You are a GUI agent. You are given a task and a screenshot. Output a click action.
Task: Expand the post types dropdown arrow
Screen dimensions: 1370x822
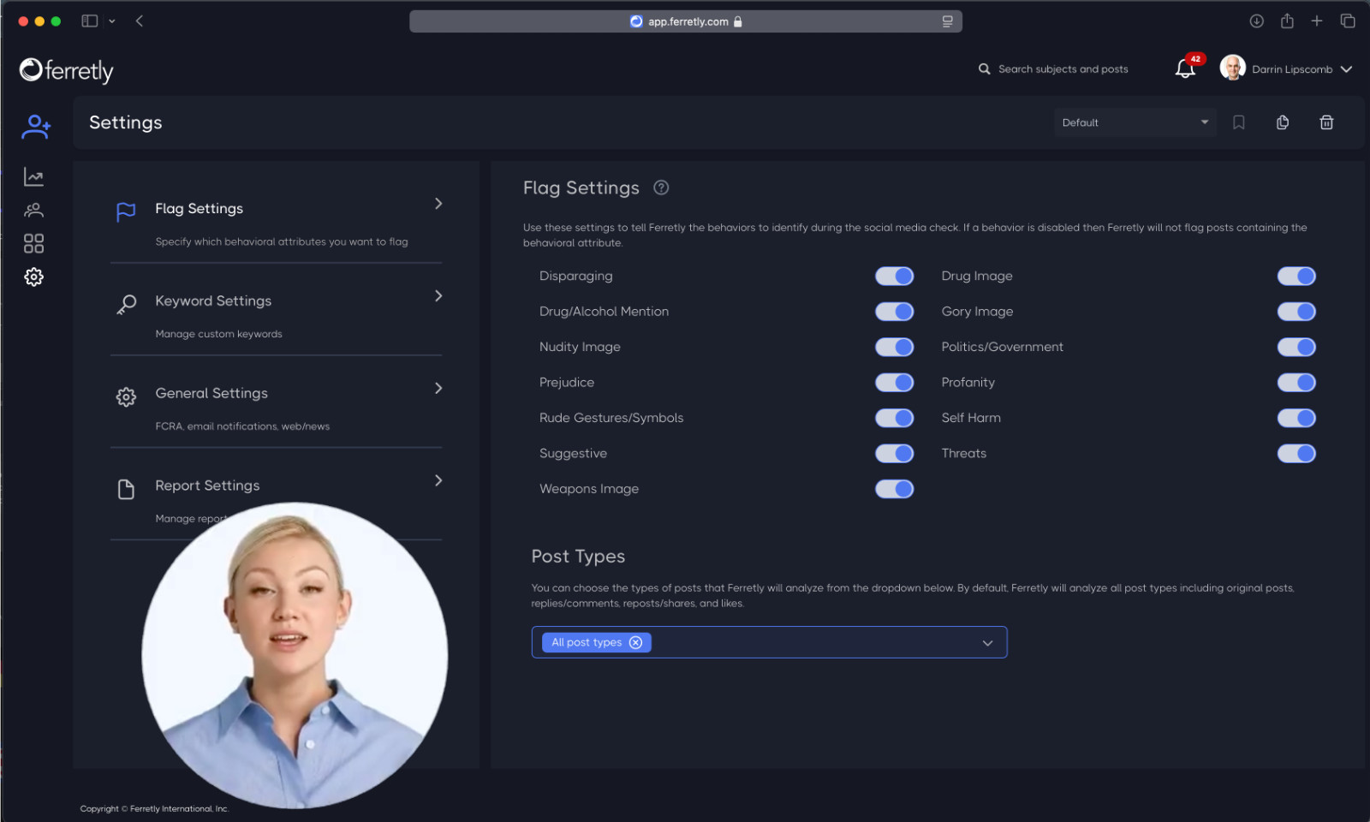coord(987,643)
